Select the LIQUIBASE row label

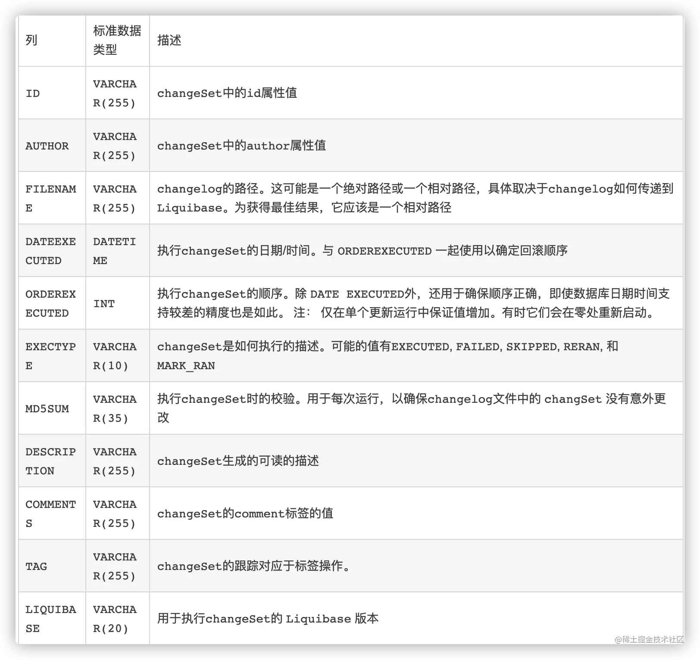click(x=51, y=618)
